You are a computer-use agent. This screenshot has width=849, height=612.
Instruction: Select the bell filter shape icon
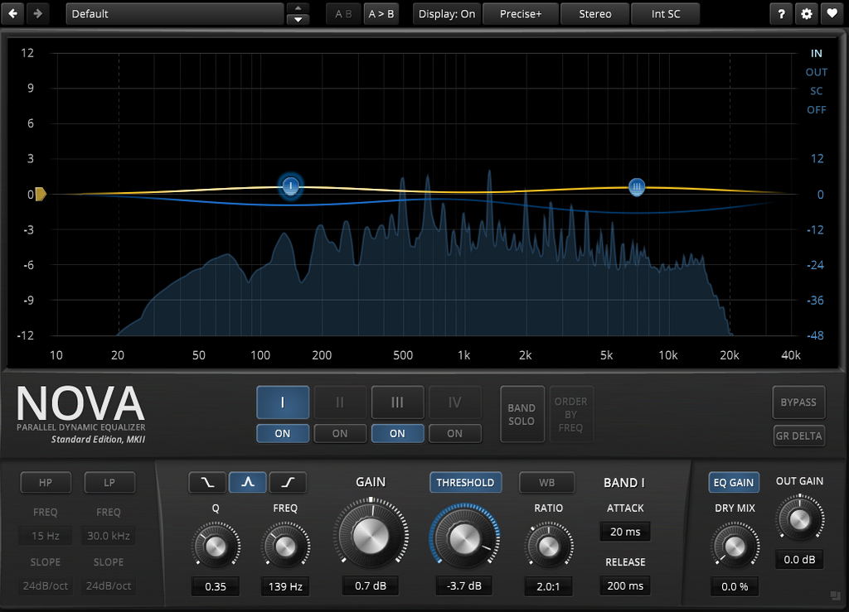pos(247,482)
